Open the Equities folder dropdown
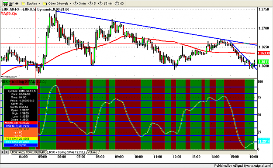This screenshot has height=168, width=273. tap(31, 3)
